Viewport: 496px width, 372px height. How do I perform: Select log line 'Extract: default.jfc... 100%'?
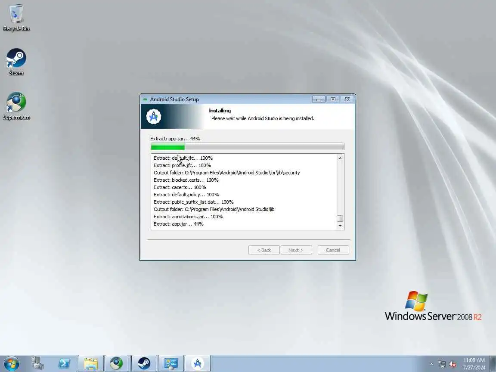[183, 158]
